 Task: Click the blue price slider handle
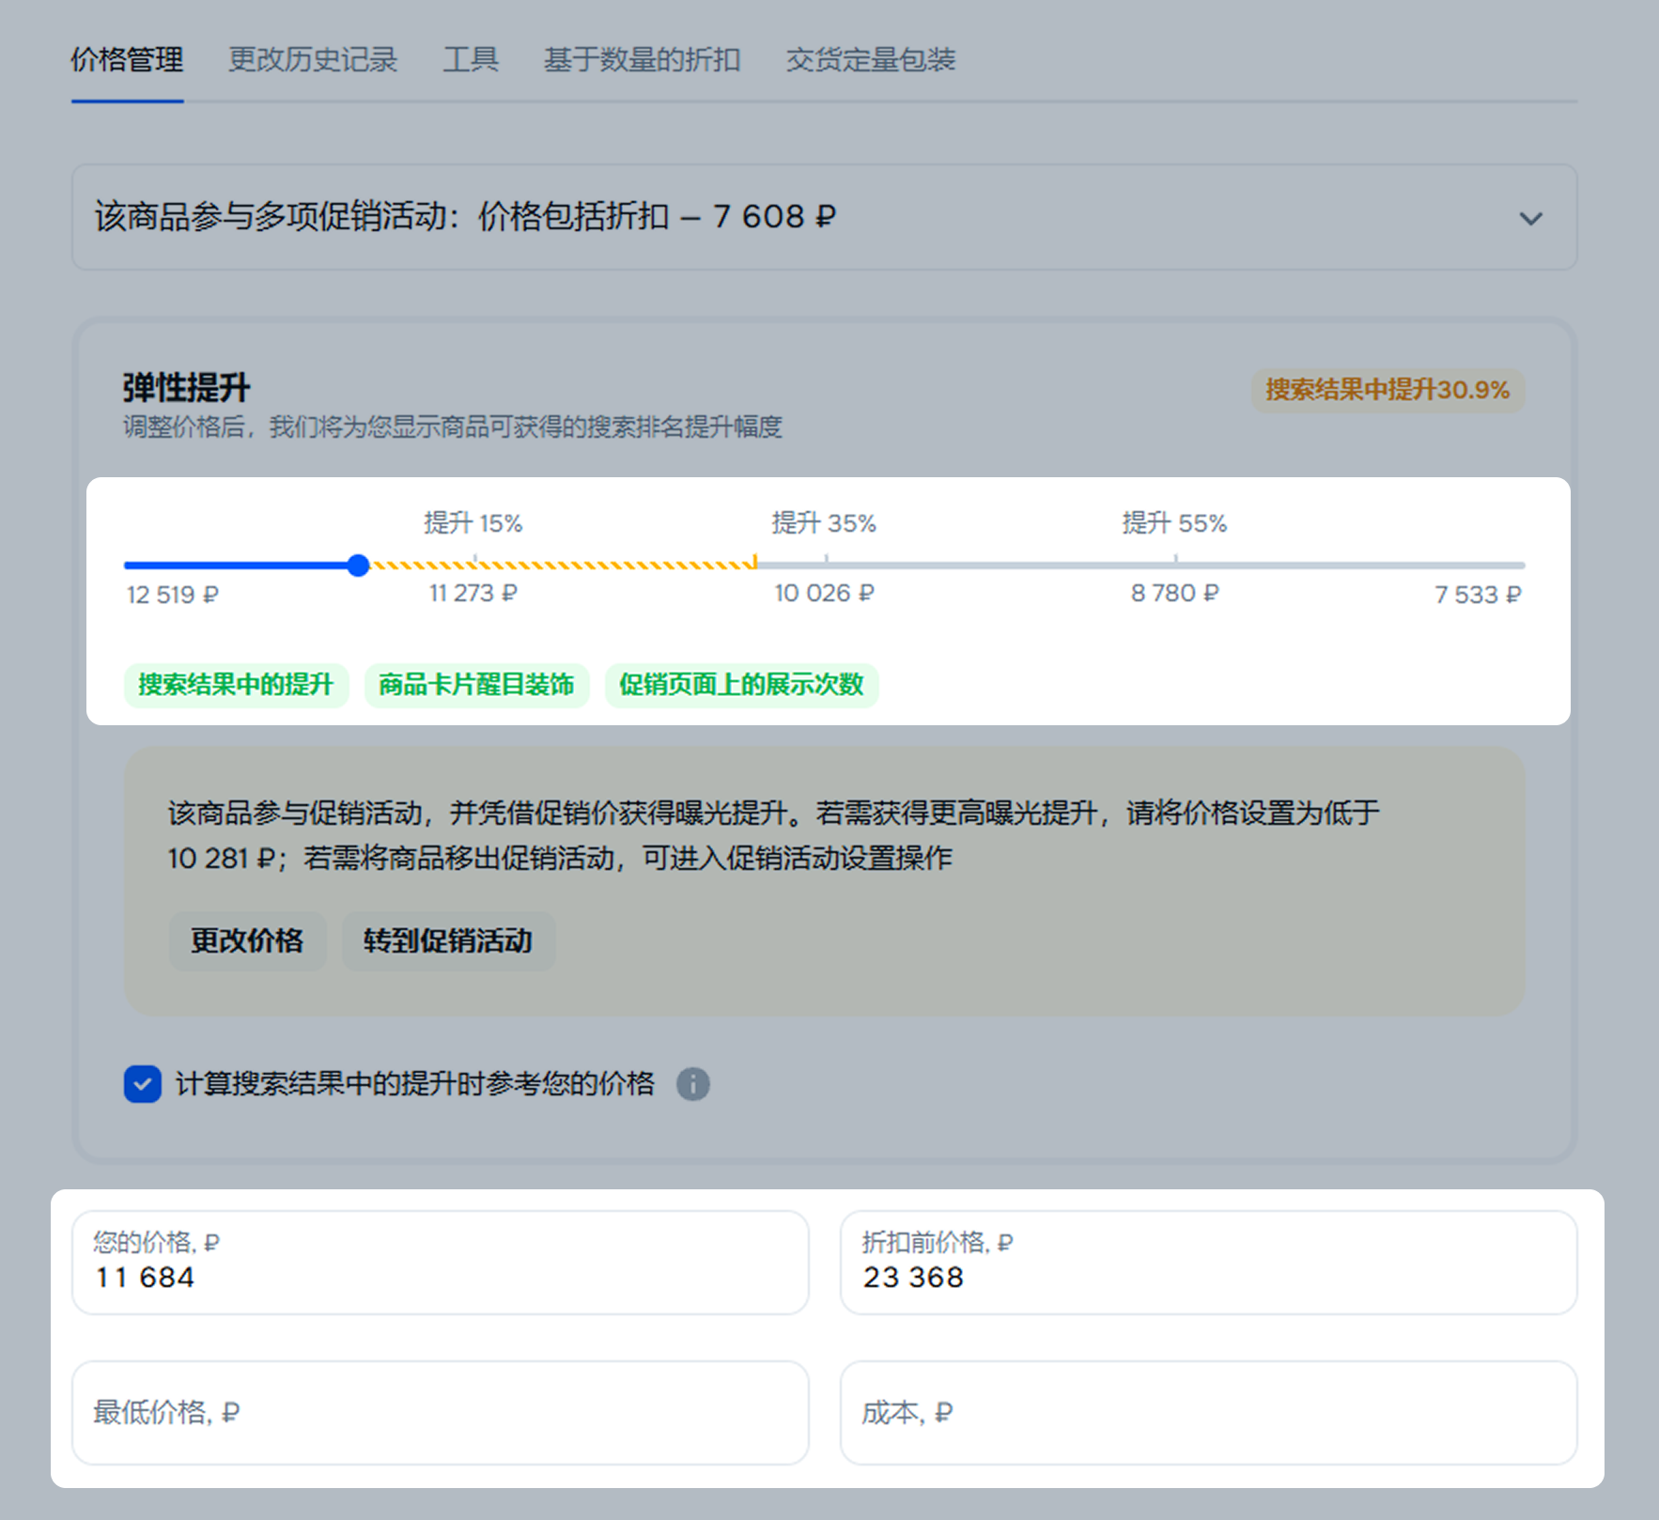(358, 566)
